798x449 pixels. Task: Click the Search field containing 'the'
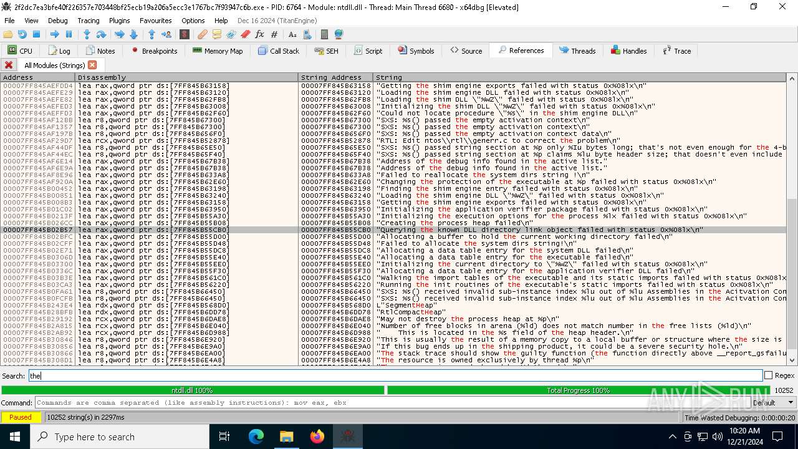coord(395,375)
